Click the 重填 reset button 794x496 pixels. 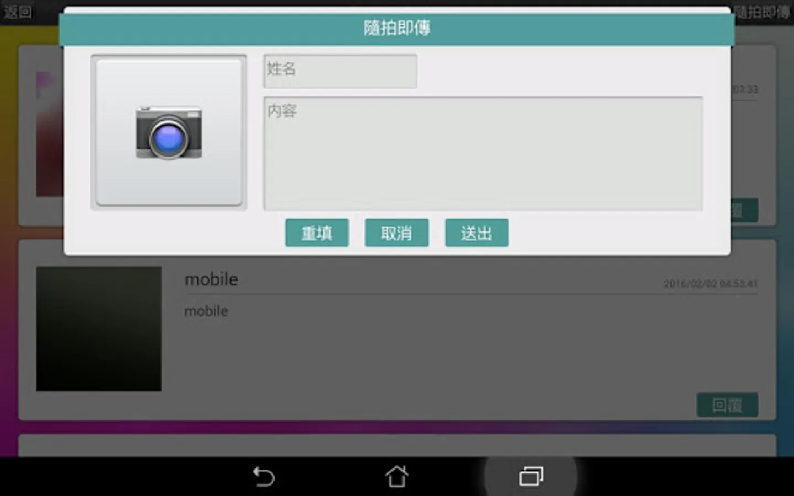click(317, 233)
